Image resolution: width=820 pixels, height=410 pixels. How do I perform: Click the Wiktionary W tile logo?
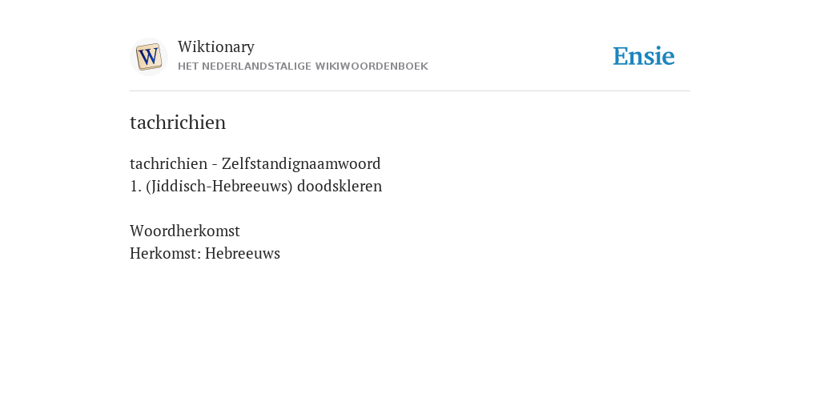pos(148,57)
